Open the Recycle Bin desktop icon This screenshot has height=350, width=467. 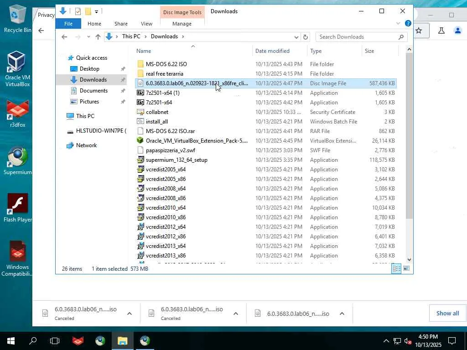[x=17, y=18]
